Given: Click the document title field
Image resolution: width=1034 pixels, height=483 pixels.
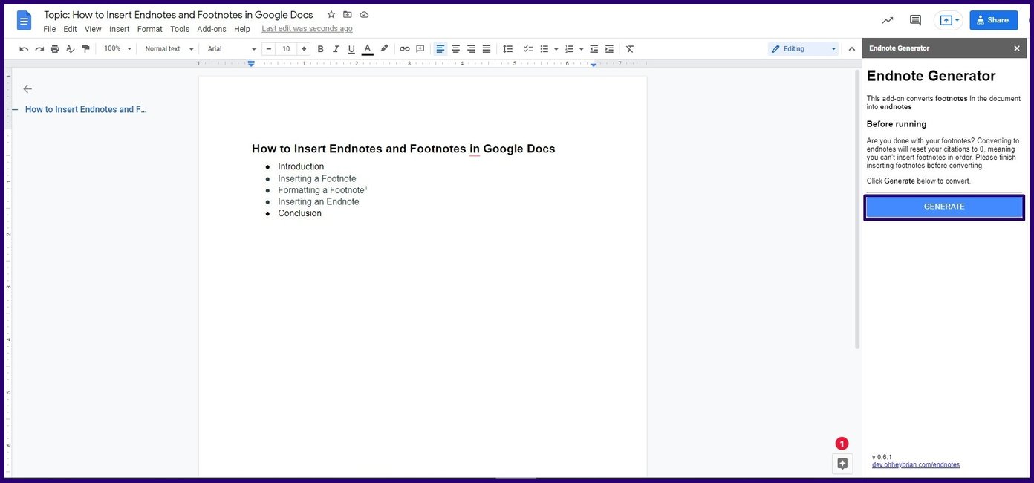Looking at the screenshot, I should pos(178,14).
